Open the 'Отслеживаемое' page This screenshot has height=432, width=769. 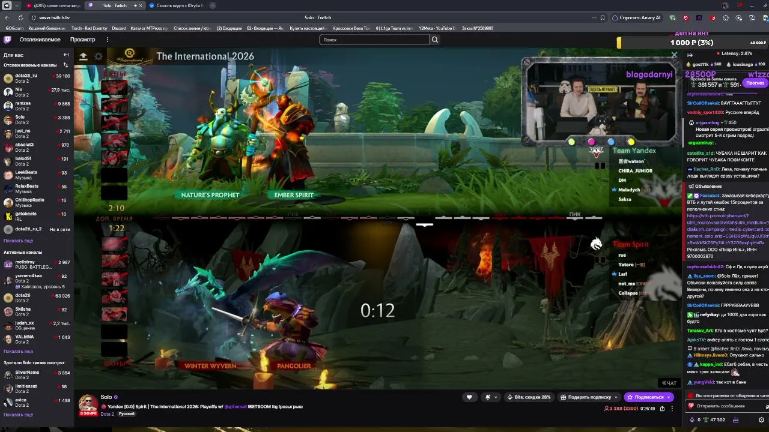[x=40, y=40]
